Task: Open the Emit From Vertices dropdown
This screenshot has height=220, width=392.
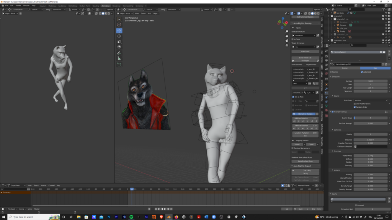Action: point(371,100)
